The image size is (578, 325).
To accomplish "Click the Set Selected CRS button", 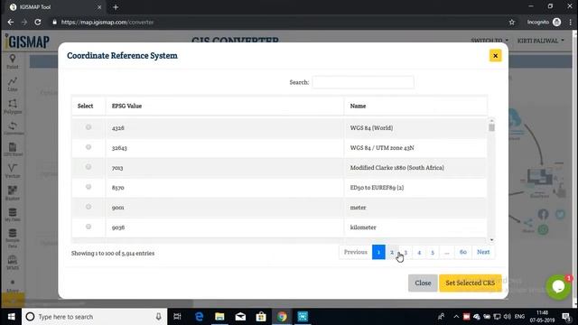I will coord(470,283).
